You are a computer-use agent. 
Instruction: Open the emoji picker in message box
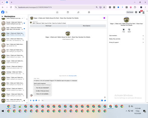pos(102,100)
